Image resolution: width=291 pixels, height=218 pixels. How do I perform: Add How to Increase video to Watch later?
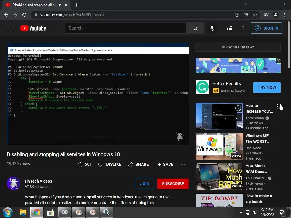pyautogui.click(x=238, y=108)
